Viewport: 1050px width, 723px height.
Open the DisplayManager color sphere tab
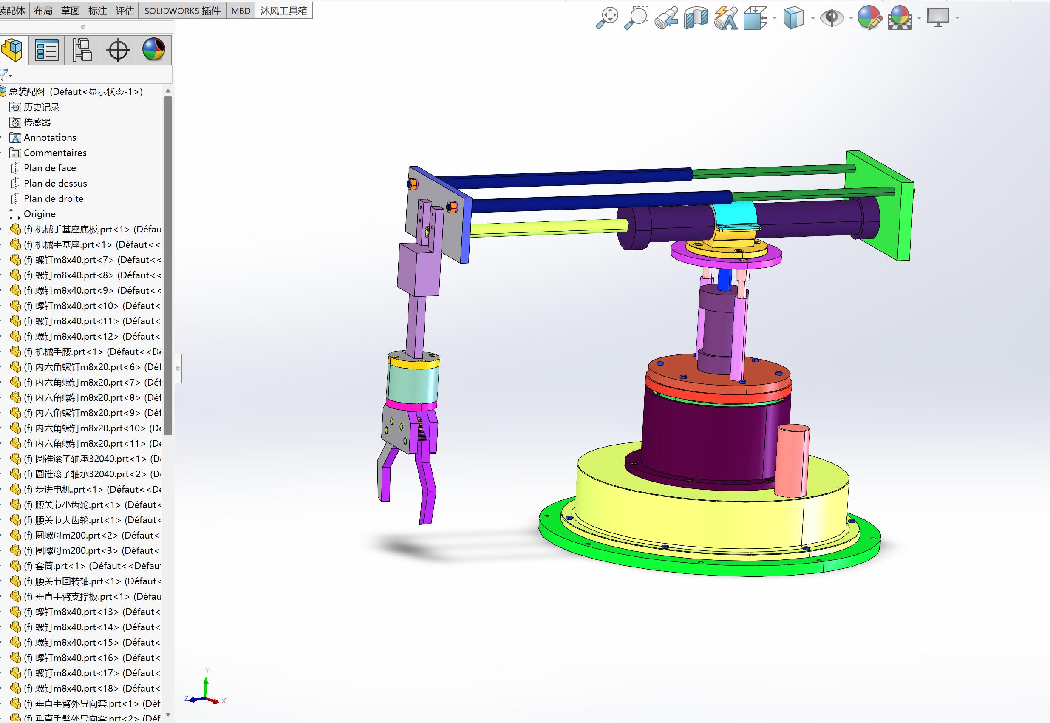coord(153,50)
